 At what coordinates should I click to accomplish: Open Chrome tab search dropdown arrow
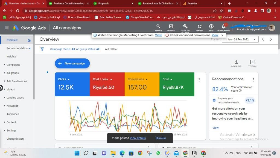pos(247,3)
